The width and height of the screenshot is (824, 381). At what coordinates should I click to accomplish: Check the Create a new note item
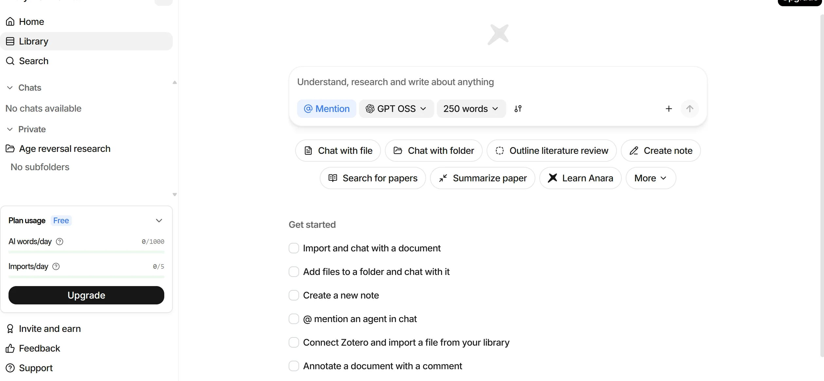coord(294,295)
